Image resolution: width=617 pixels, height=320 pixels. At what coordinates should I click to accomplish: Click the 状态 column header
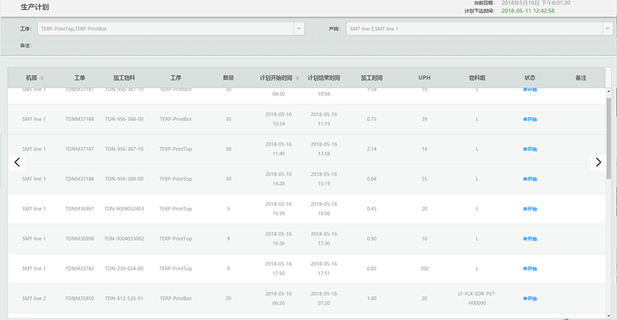click(x=530, y=78)
